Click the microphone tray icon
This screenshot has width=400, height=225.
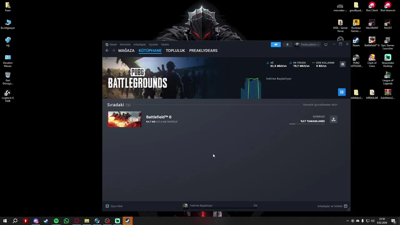tap(362, 221)
